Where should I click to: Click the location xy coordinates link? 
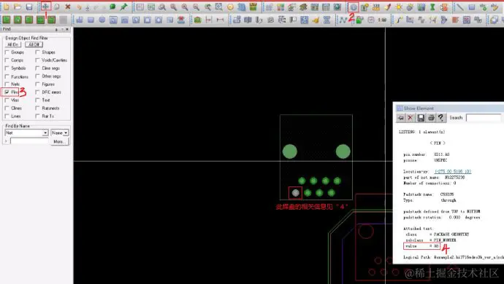pyautogui.click(x=453, y=171)
